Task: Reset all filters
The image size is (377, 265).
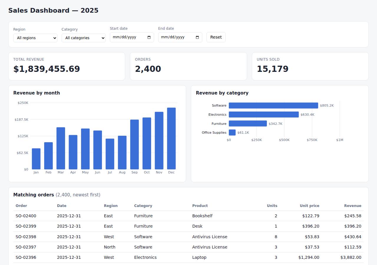Action: (216, 37)
